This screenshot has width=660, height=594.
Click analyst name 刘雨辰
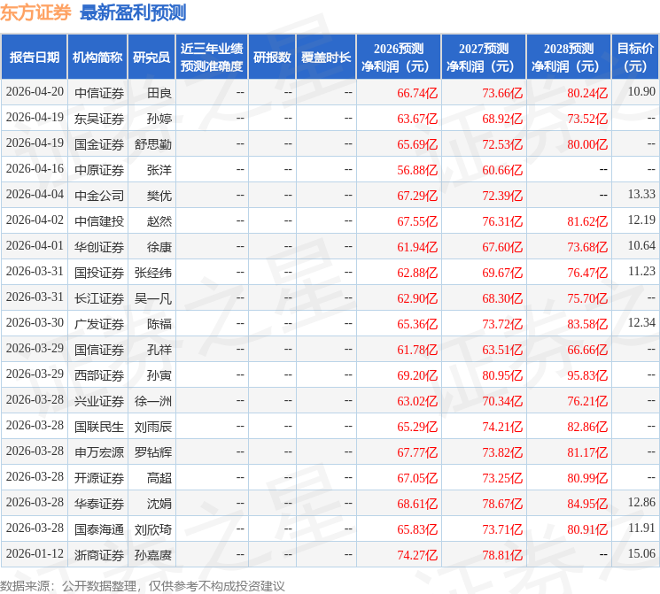[153, 427]
